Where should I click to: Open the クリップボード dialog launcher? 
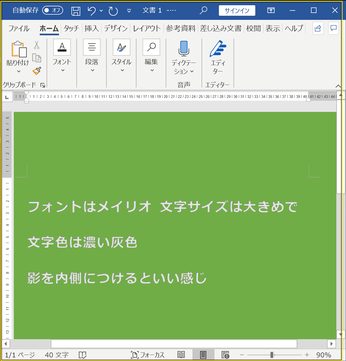[43, 85]
